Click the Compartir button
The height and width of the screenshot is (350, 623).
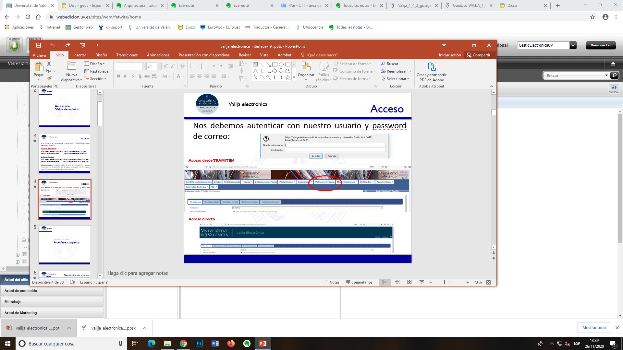[478, 55]
